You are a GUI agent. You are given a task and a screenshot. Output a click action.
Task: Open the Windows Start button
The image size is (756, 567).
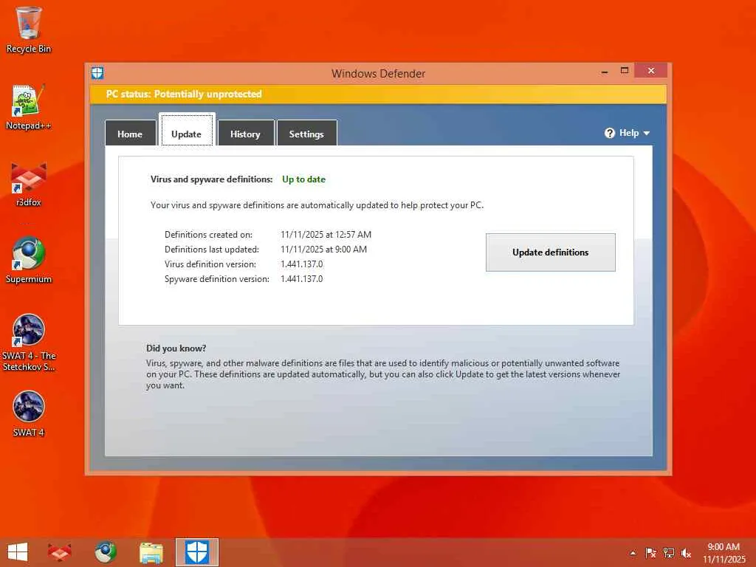point(18,552)
